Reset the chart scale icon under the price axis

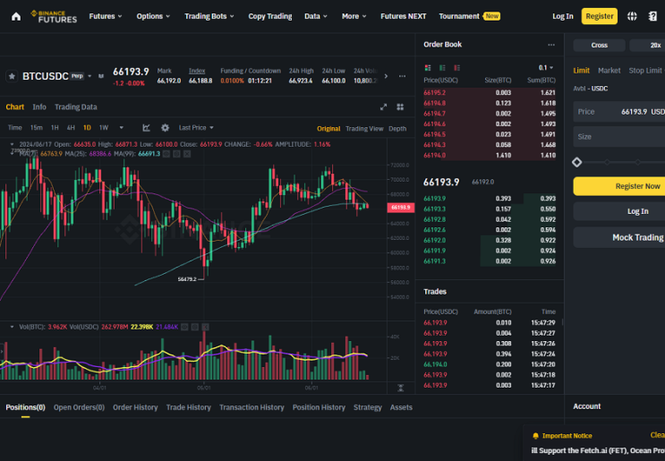pos(400,388)
